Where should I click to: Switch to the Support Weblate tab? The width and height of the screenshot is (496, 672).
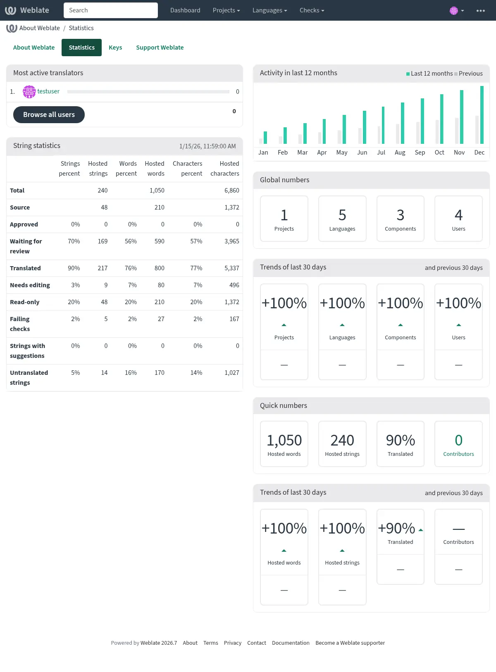[x=160, y=48]
